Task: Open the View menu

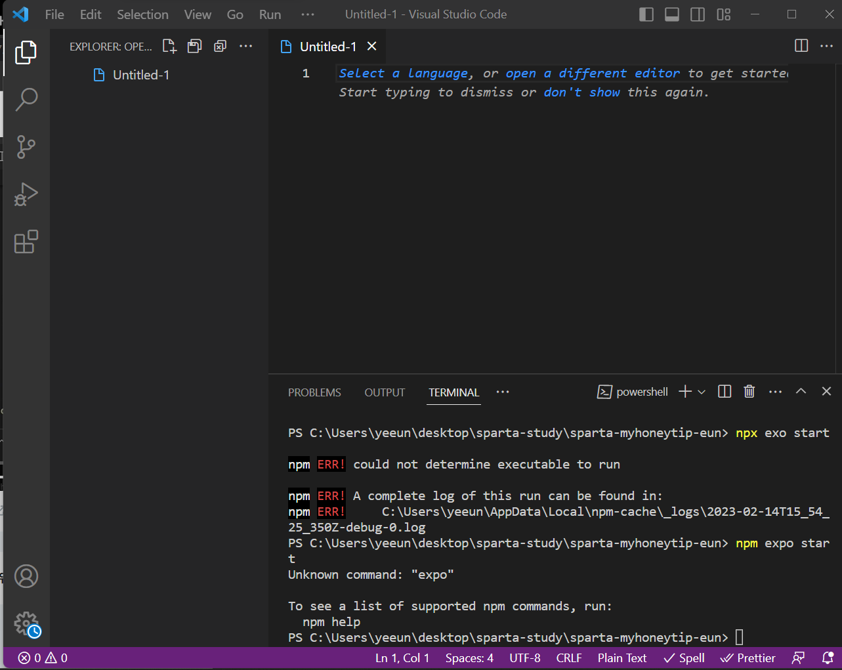Action: [x=198, y=14]
